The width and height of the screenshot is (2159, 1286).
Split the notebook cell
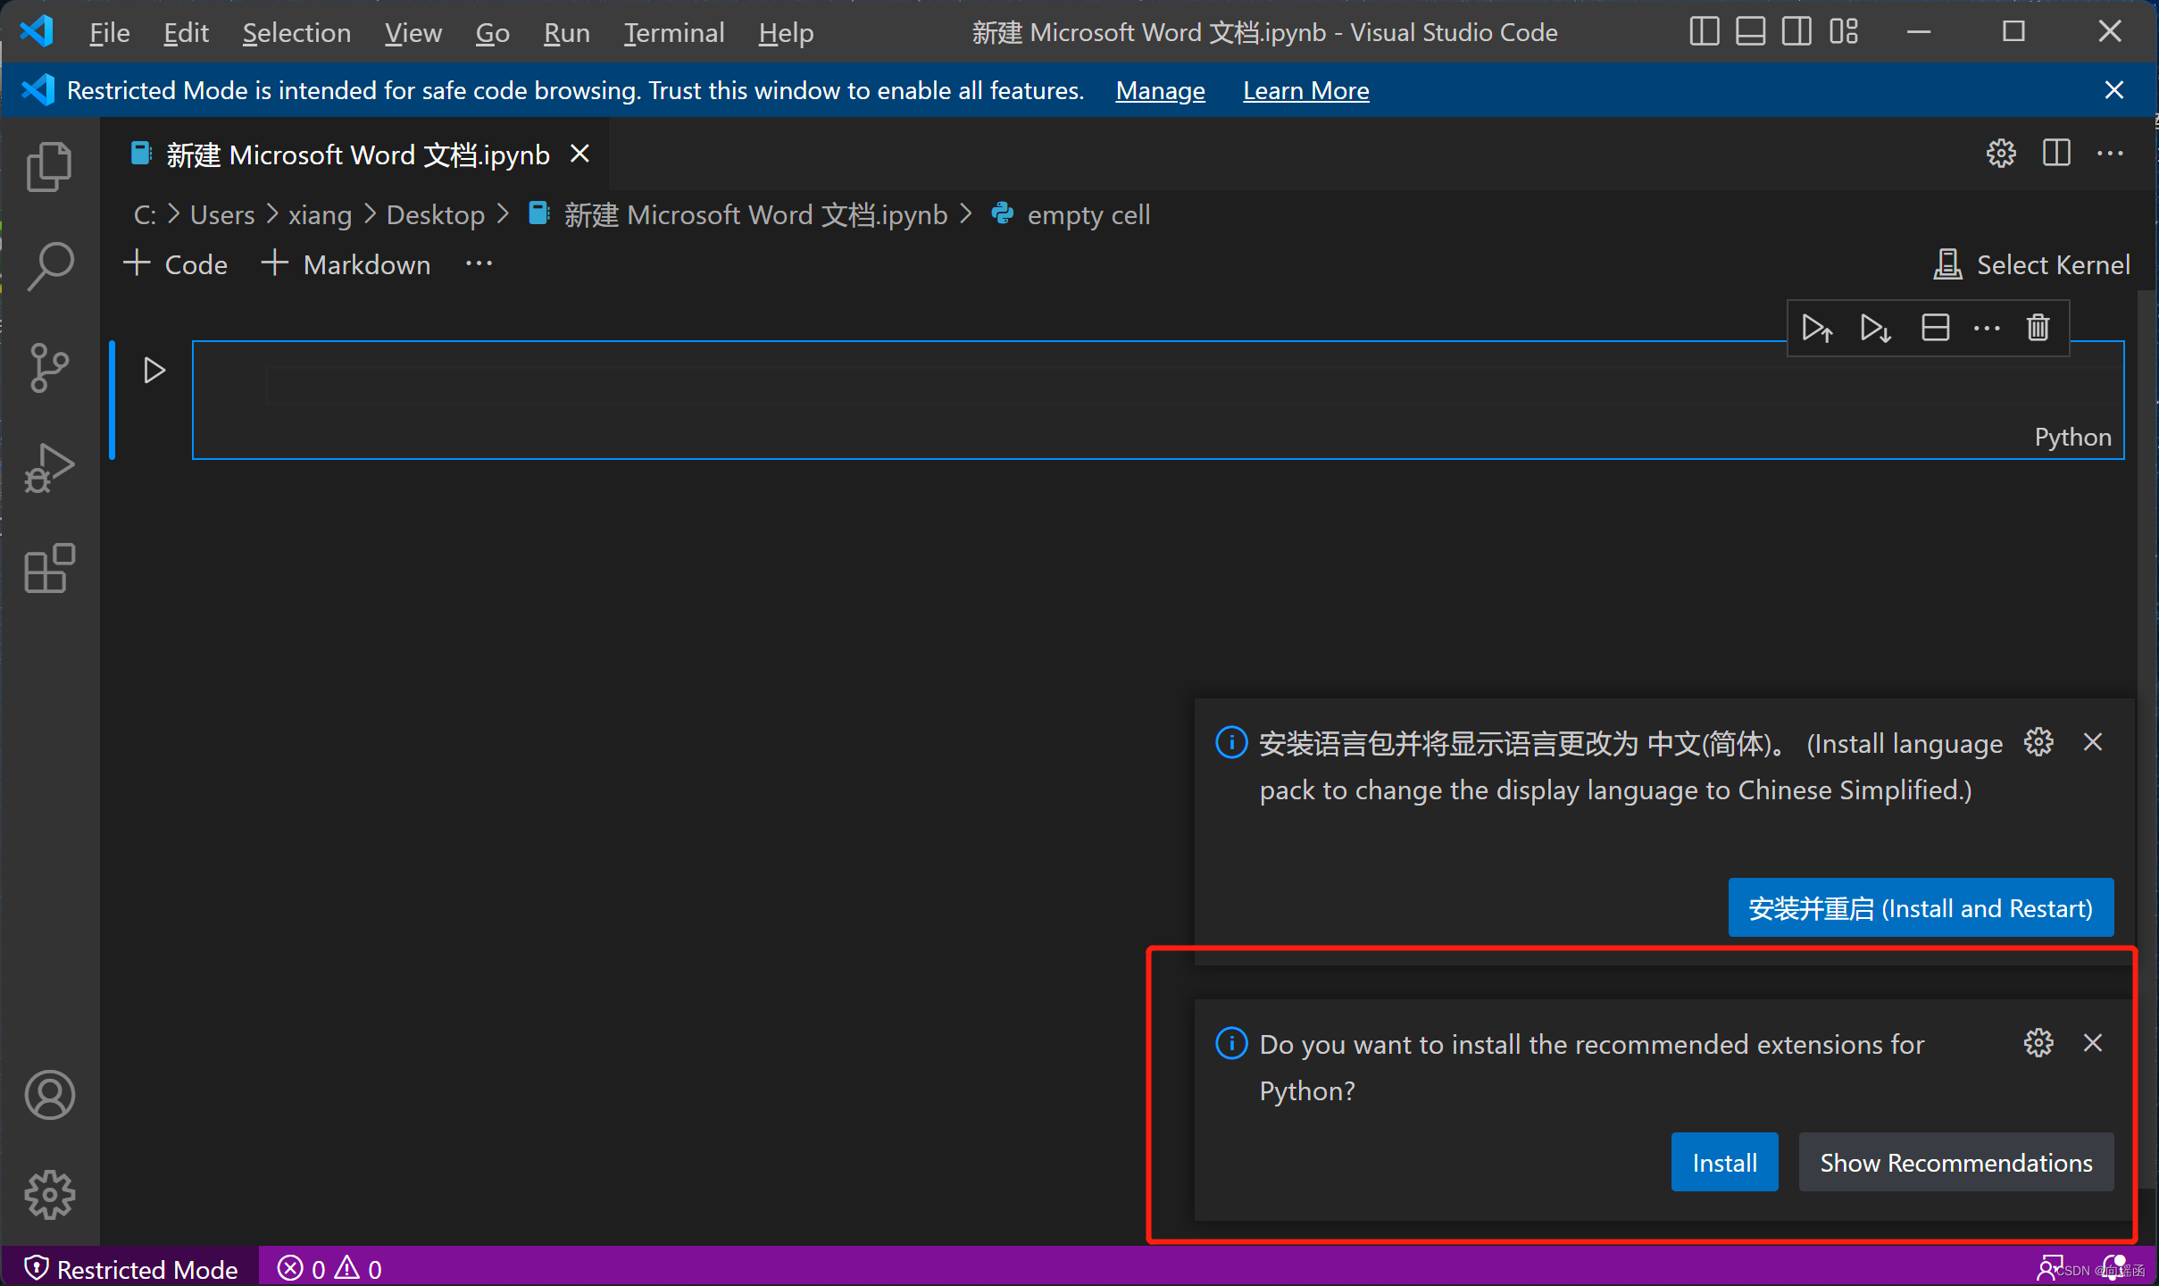pos(1935,328)
